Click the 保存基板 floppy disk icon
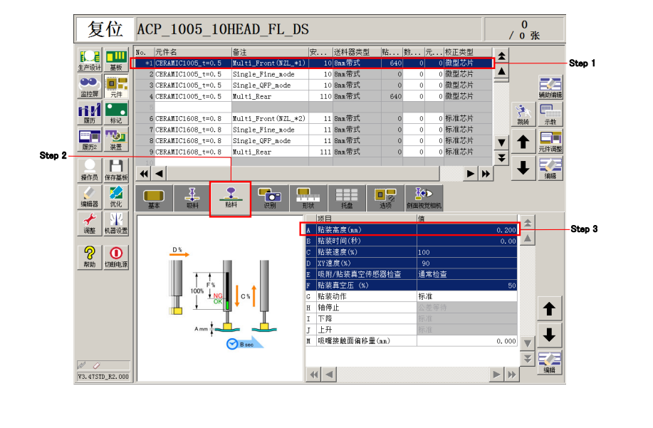 pos(115,169)
